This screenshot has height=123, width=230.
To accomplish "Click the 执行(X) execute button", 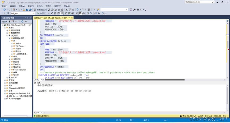I will point(42,13).
